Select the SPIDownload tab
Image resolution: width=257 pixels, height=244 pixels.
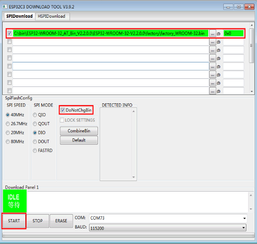(19, 16)
